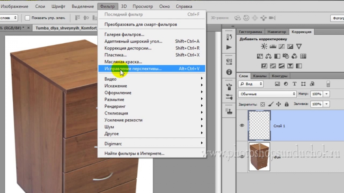Switch to the Каналы tab
The image size is (344, 193).
[x=260, y=76]
